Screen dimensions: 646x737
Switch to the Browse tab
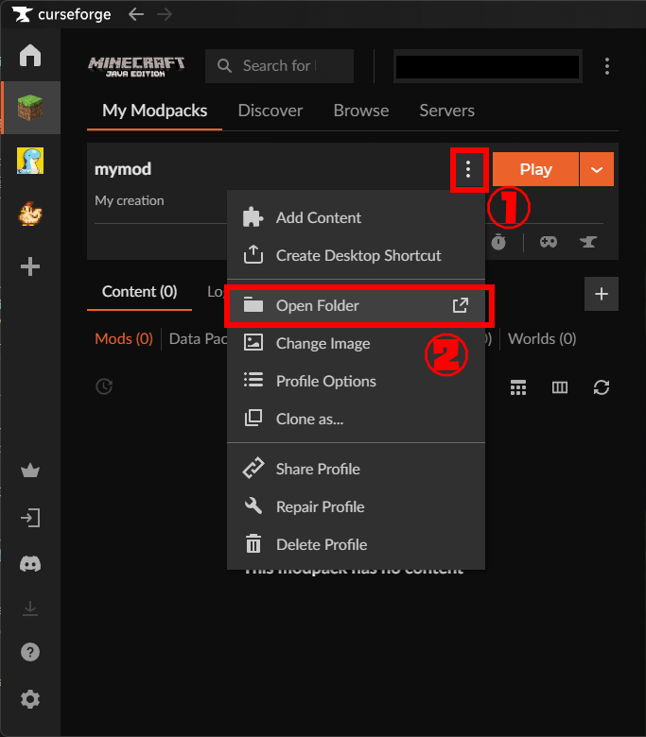(361, 111)
